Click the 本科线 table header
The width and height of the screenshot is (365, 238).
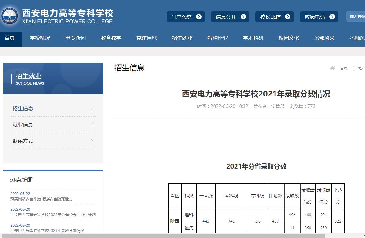click(x=232, y=196)
